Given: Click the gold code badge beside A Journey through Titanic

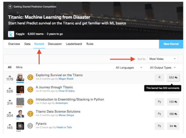Looking at the screenshot, I should point(30,89).
